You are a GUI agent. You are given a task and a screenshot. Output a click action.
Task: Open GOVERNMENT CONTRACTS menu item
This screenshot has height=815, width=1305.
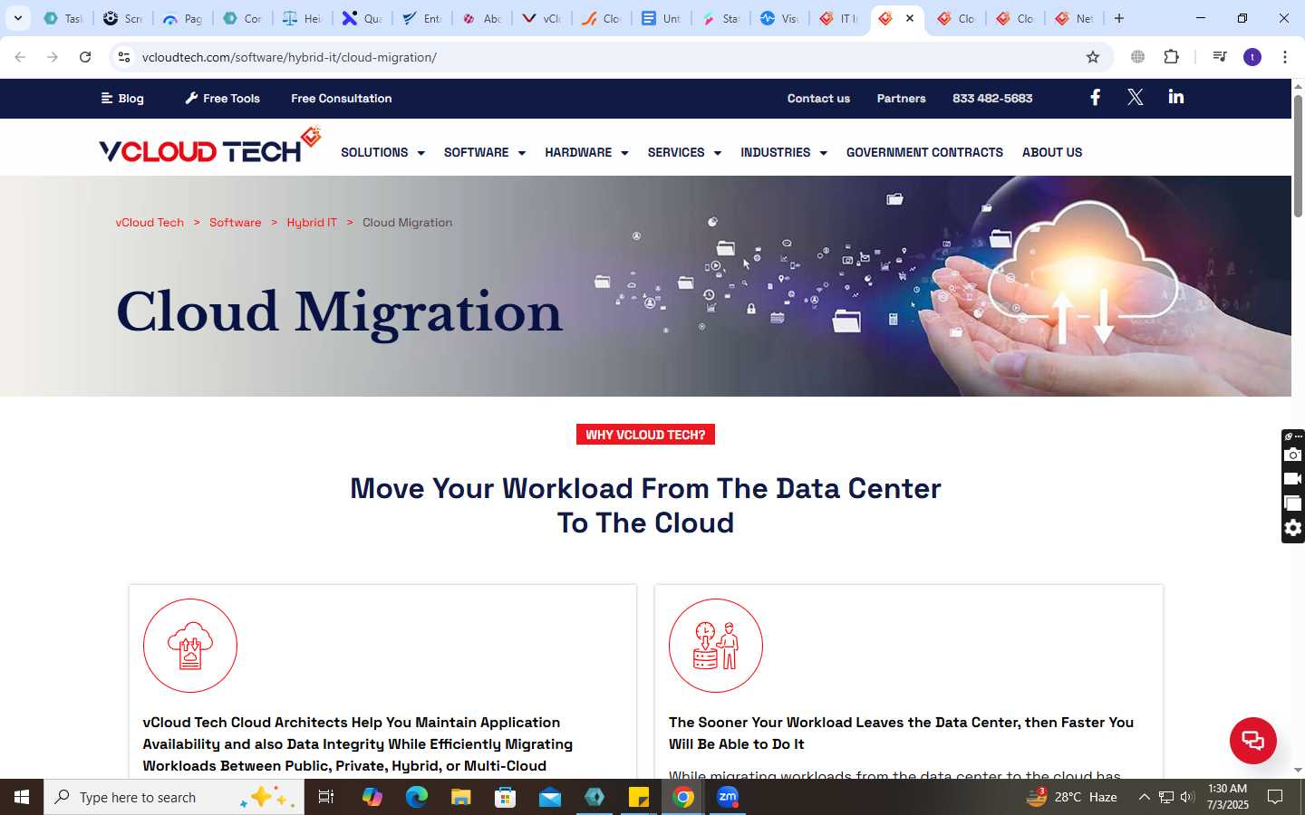pyautogui.click(x=924, y=152)
